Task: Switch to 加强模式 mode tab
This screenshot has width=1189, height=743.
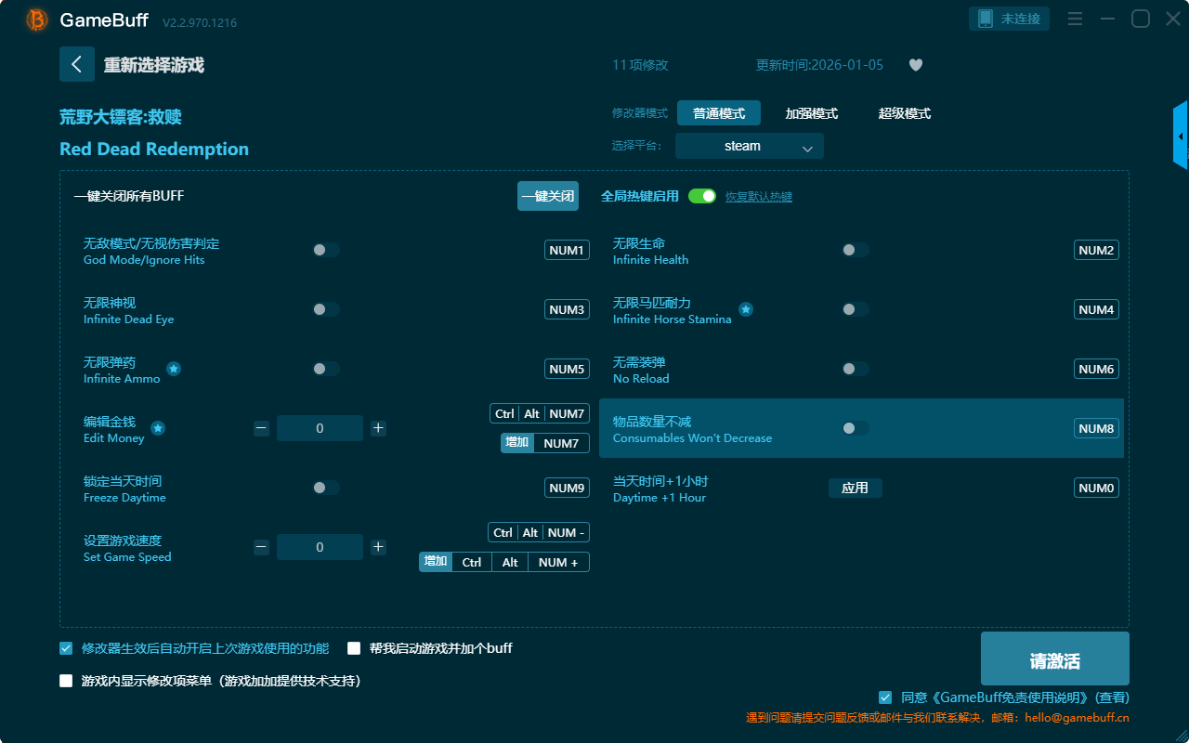Action: tap(811, 113)
